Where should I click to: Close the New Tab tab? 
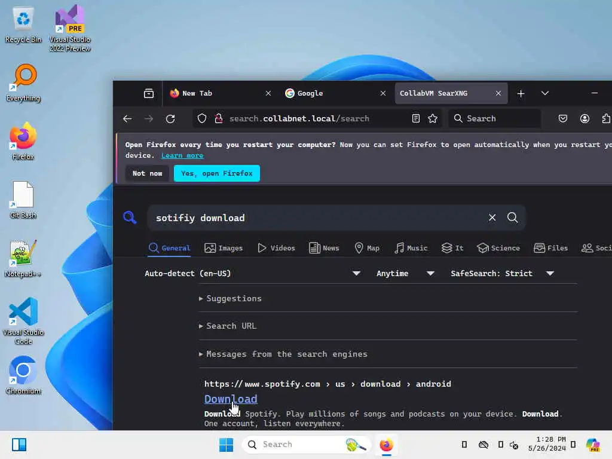click(x=268, y=93)
